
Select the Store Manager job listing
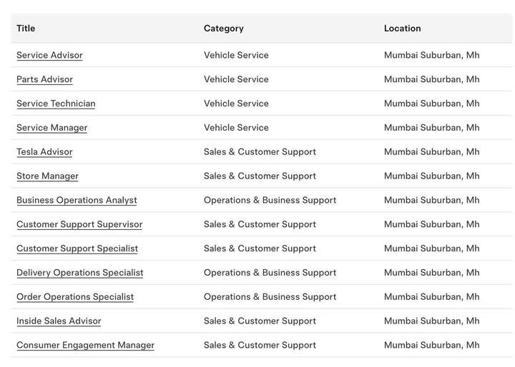47,176
